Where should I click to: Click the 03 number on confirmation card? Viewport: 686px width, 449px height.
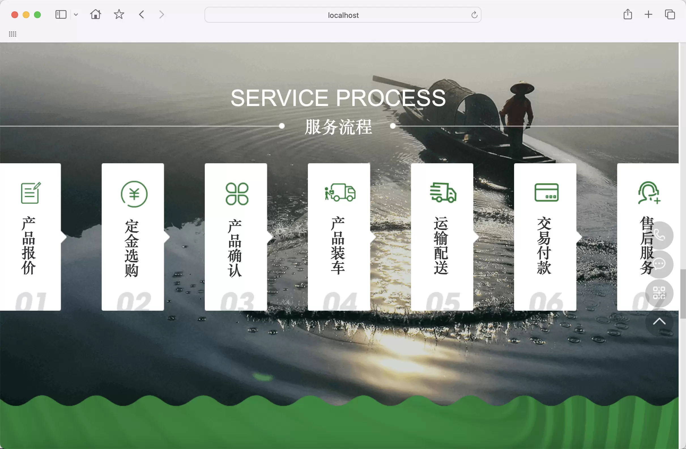point(237,301)
